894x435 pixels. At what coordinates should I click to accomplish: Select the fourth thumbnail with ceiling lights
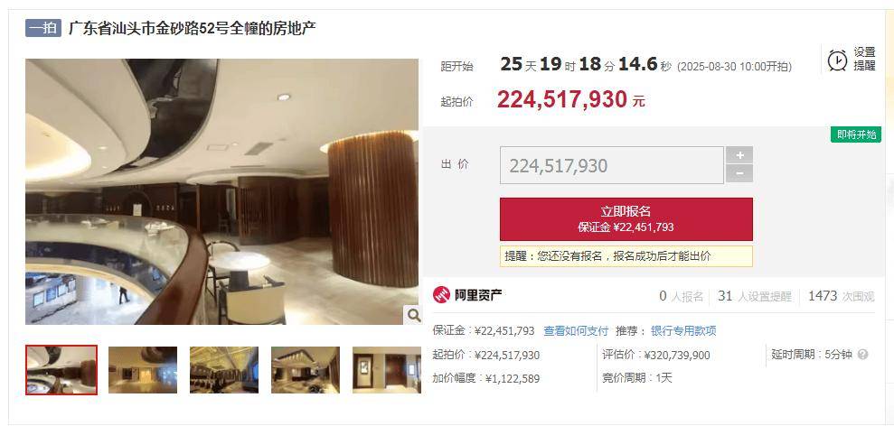point(306,369)
